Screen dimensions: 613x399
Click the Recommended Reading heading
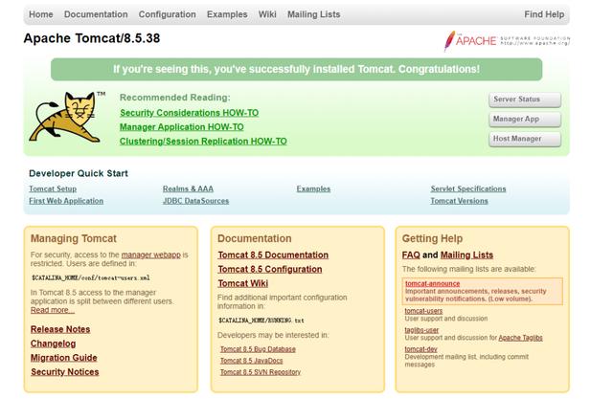pyautogui.click(x=175, y=98)
